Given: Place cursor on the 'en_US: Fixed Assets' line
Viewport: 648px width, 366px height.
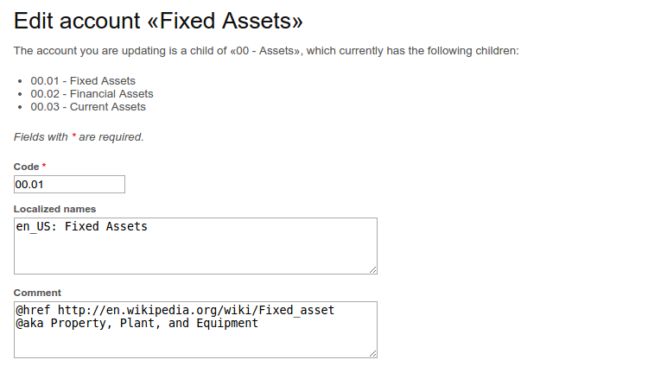Looking at the screenshot, I should (82, 227).
